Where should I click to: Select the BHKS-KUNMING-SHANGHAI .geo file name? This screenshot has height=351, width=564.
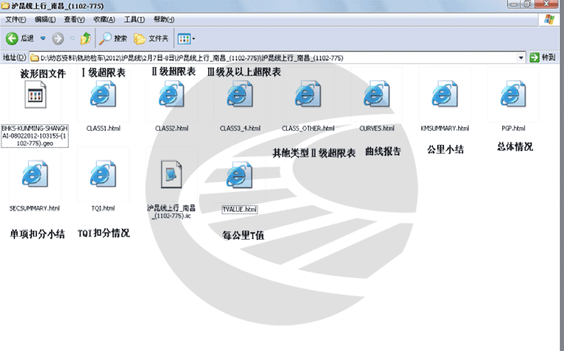click(x=35, y=136)
